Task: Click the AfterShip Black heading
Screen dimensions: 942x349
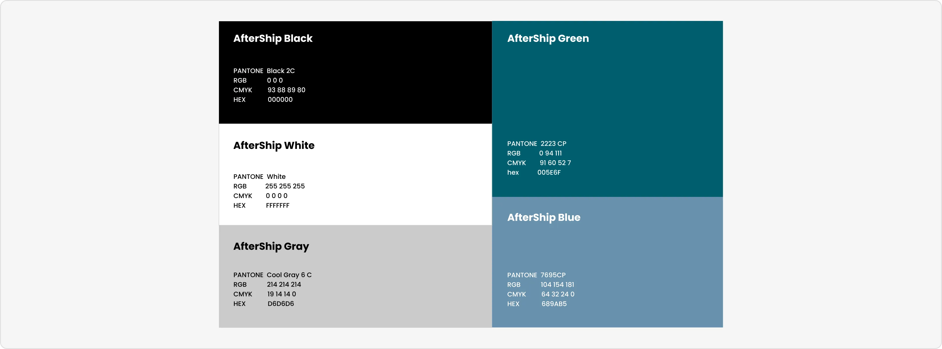Action: click(273, 39)
